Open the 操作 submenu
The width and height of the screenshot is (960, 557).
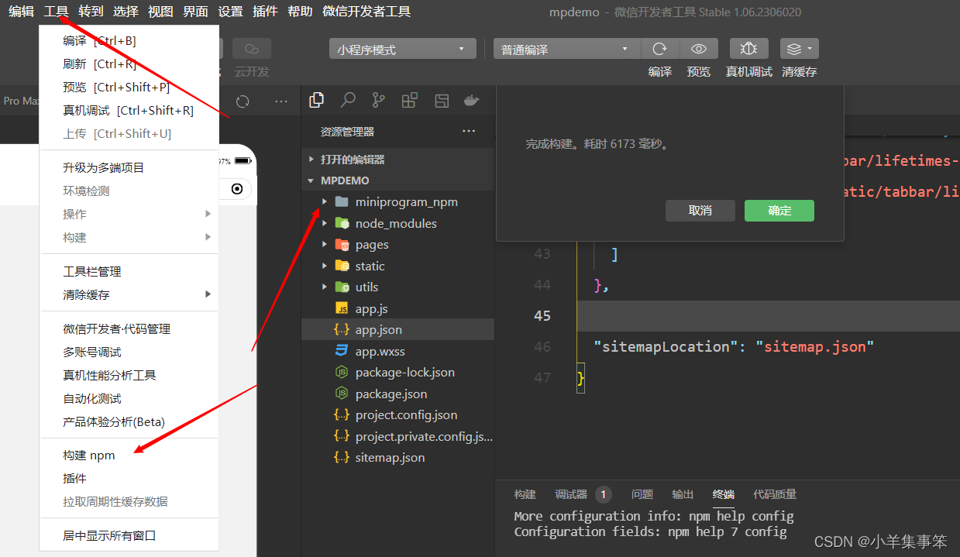point(129,214)
